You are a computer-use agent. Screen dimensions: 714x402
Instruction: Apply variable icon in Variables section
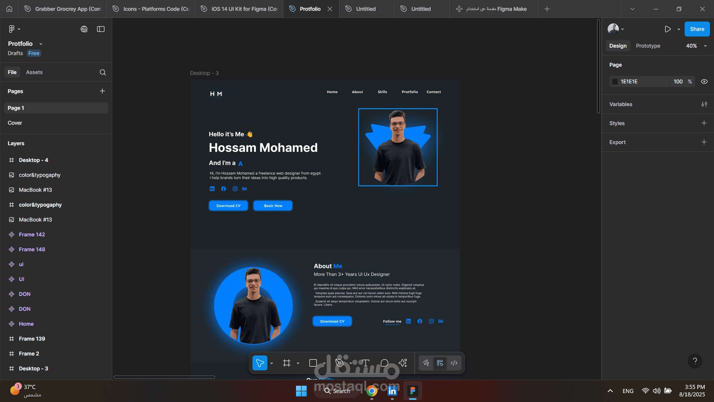(704, 104)
